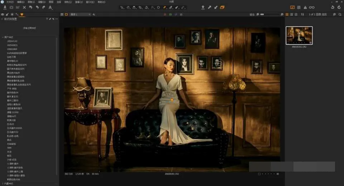Open the Help menu

(101, 2)
